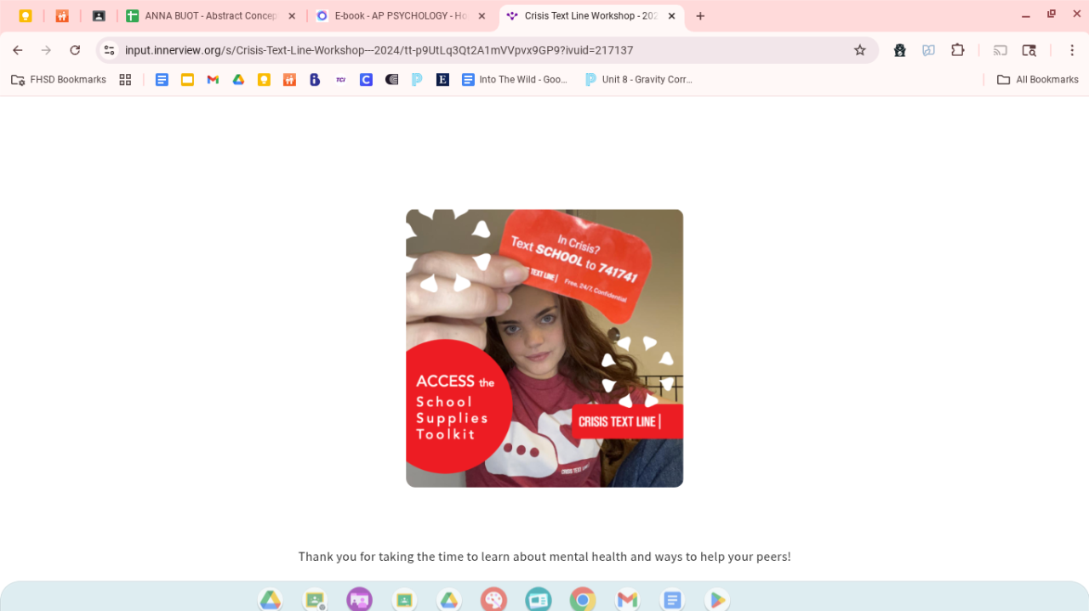The image size is (1089, 611).
Task: Close the Crisis Text Line Workshop tab
Action: [x=671, y=16]
